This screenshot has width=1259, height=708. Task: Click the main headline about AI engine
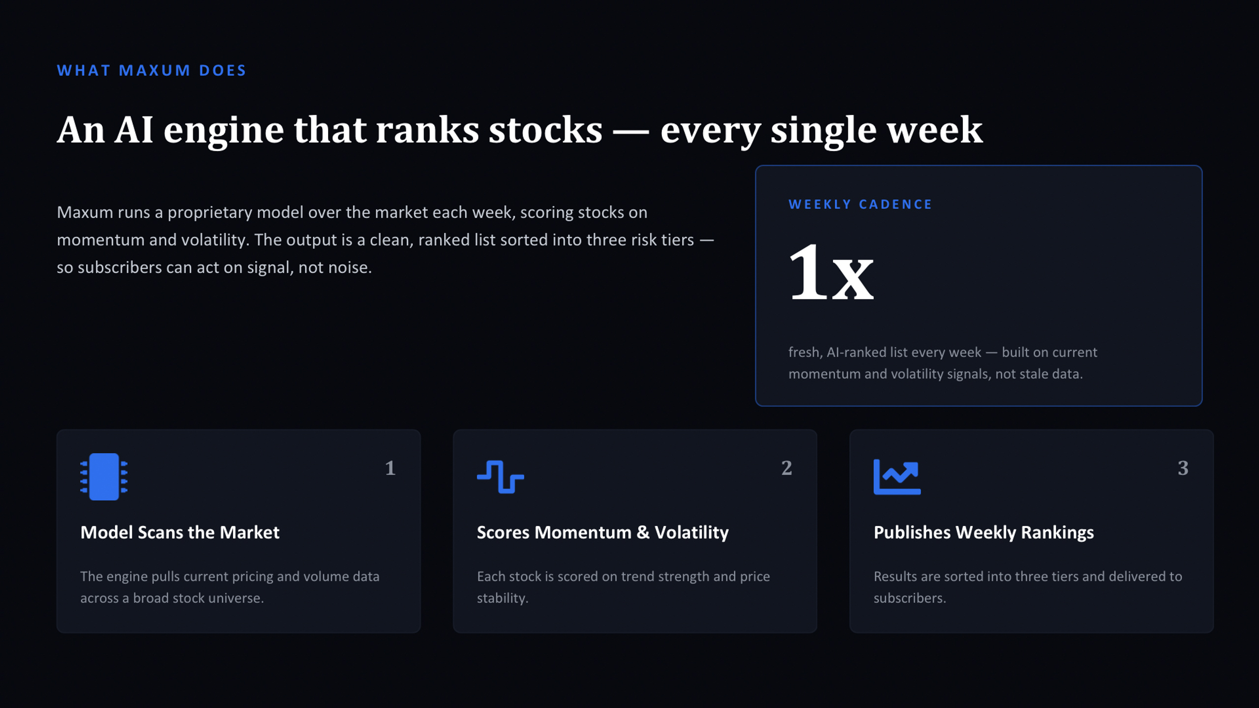click(520, 129)
